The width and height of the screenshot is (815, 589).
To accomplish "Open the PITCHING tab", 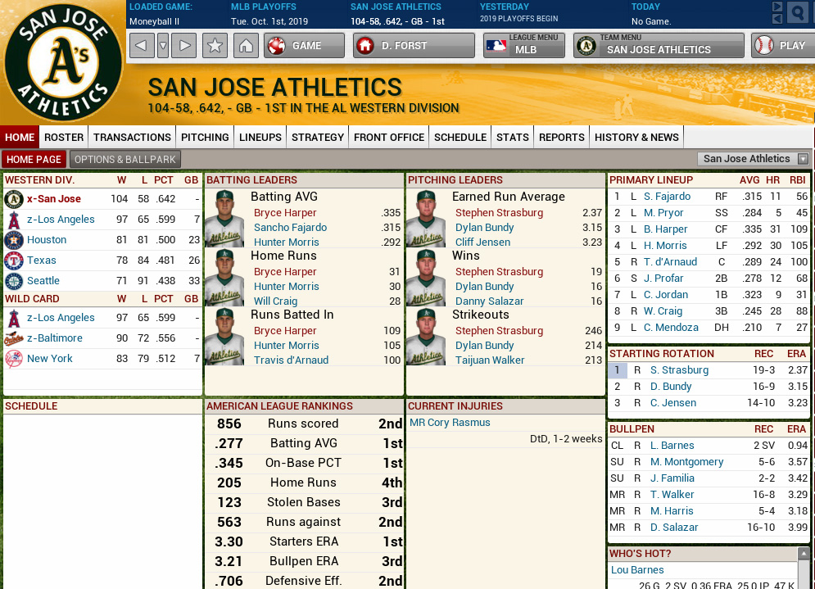I will 205,138.
